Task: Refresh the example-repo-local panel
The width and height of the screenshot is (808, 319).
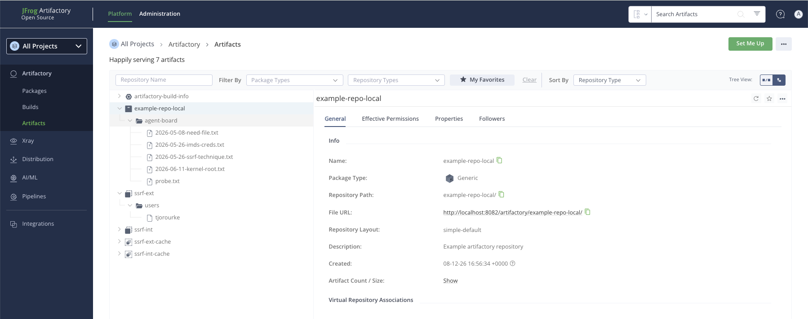Action: point(756,99)
